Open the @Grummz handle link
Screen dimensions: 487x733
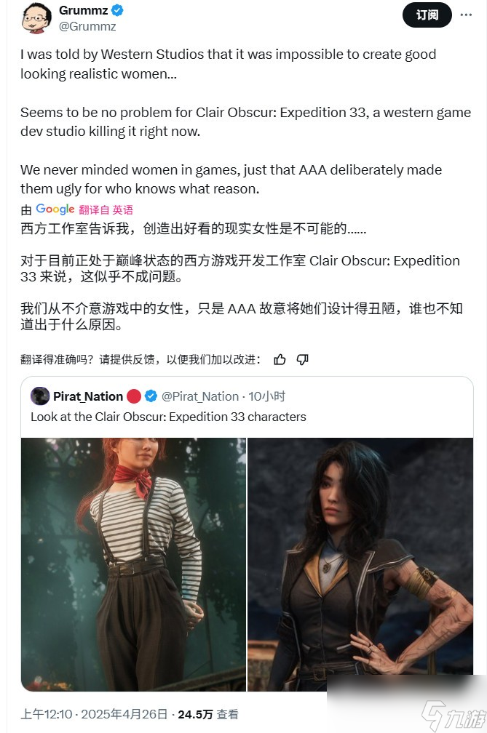pos(87,26)
